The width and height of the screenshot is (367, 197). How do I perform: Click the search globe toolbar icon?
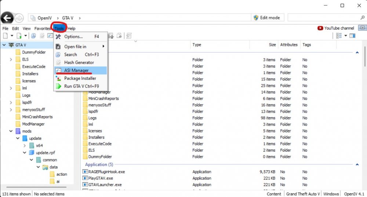33,36
